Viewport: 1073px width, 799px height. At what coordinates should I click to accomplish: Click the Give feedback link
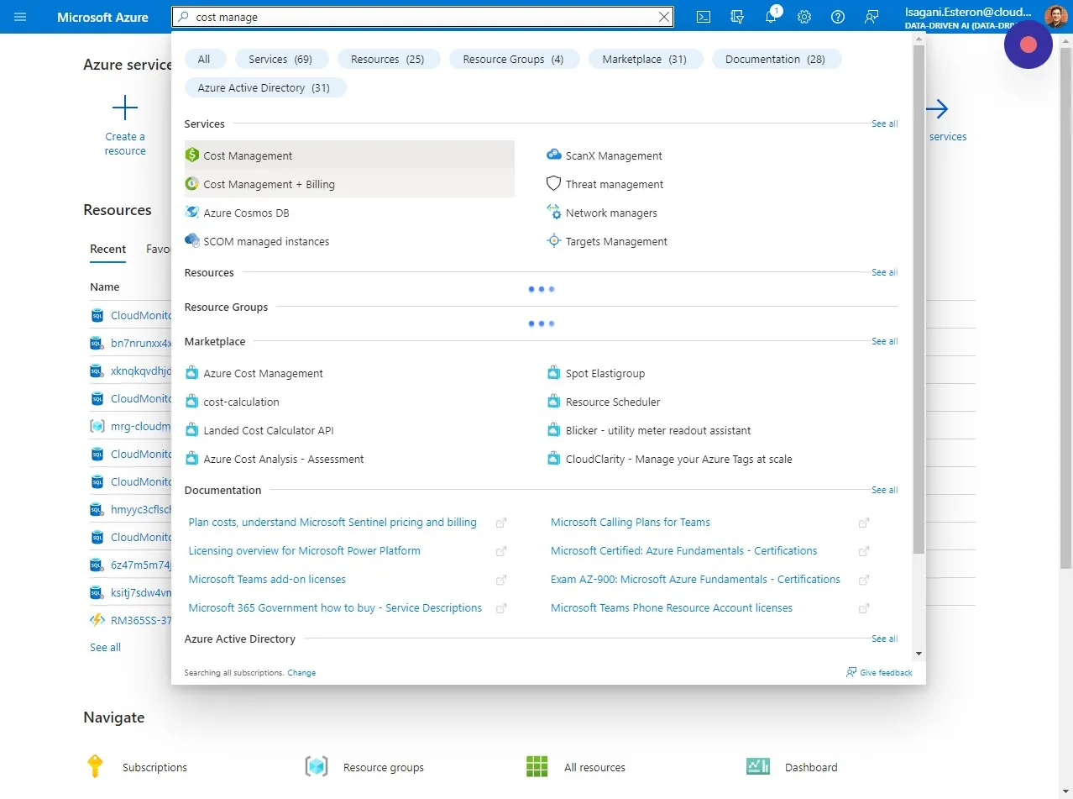point(879,672)
